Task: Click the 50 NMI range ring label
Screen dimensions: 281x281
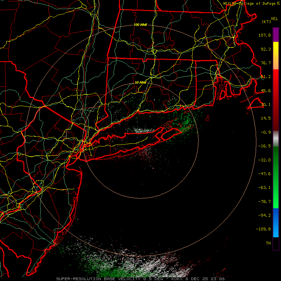Action: point(140,82)
